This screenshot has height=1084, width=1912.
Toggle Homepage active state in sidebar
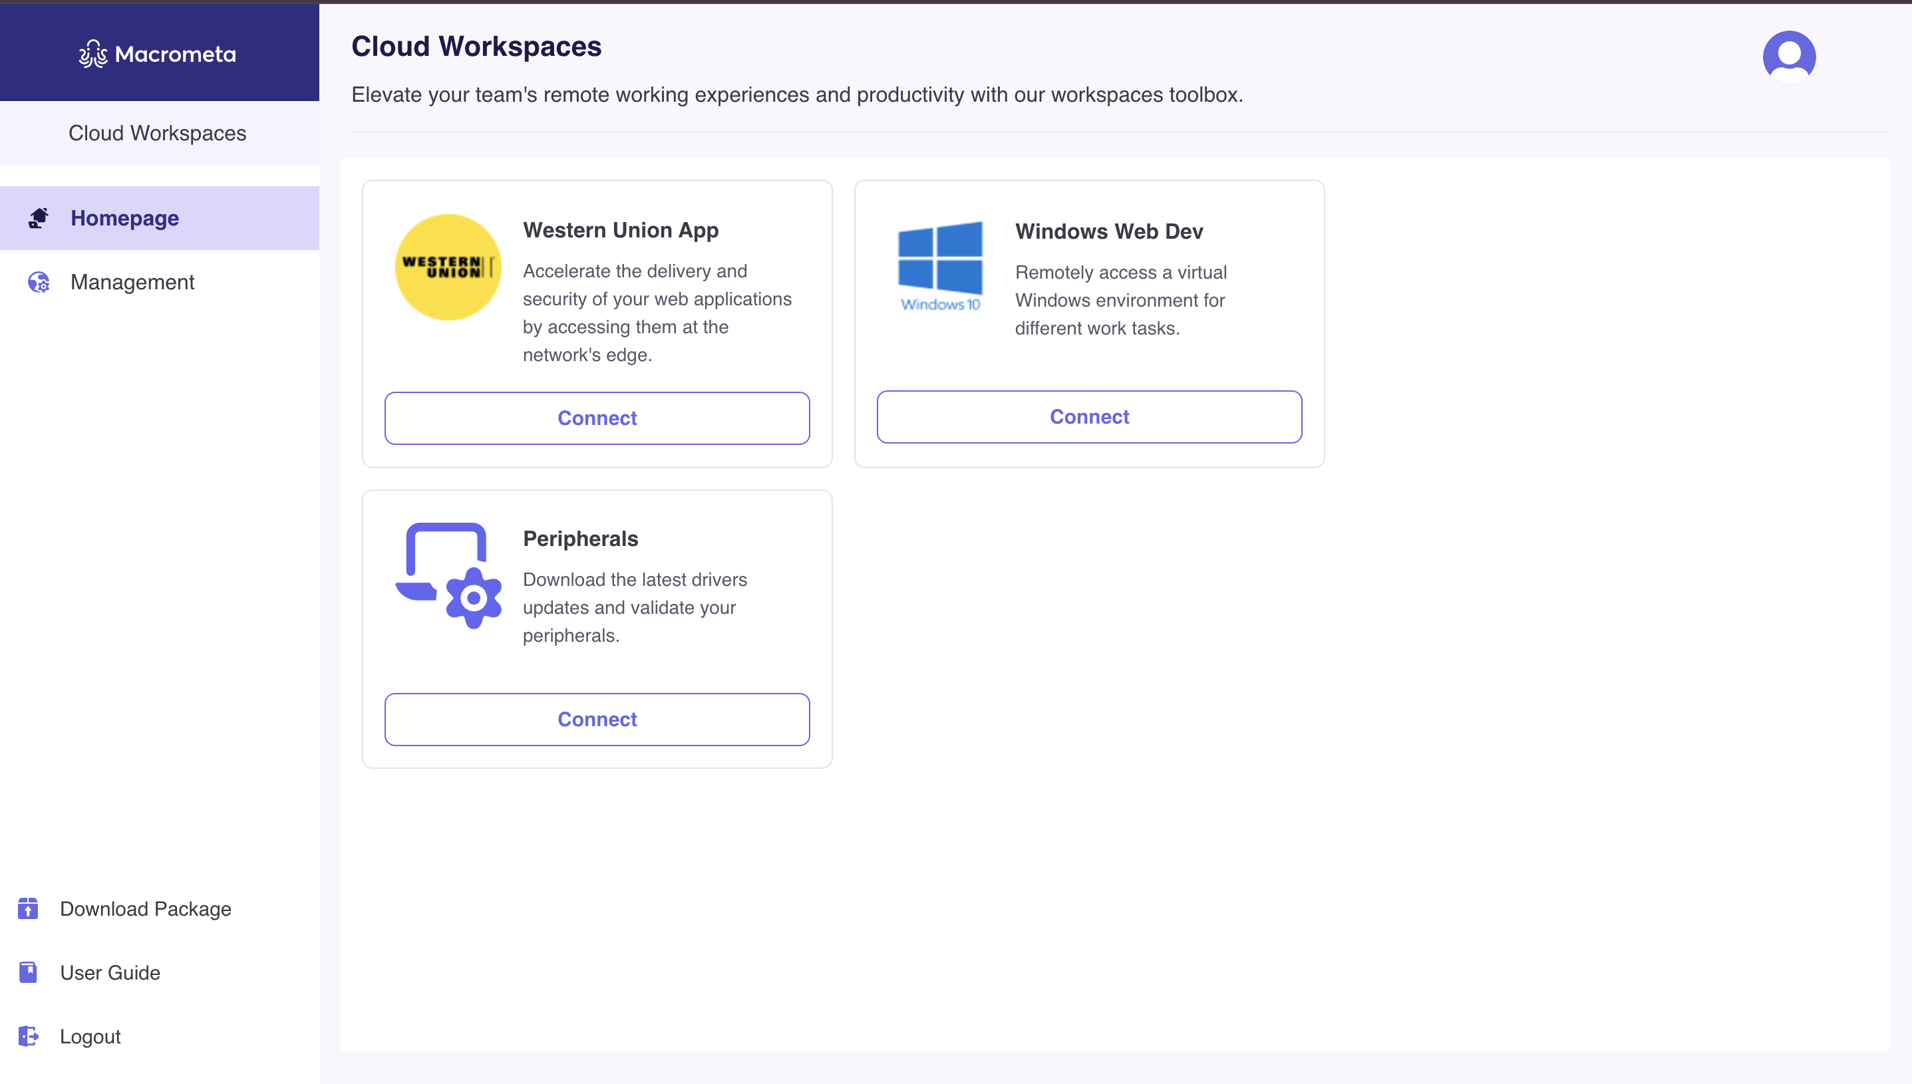point(159,218)
